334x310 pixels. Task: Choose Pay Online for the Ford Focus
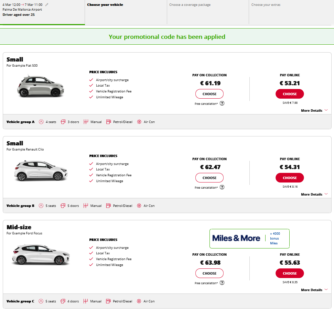click(290, 273)
